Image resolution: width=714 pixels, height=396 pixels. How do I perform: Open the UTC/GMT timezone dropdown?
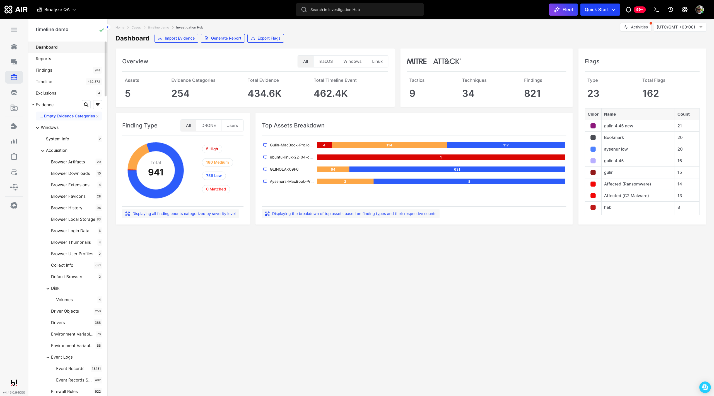click(679, 27)
